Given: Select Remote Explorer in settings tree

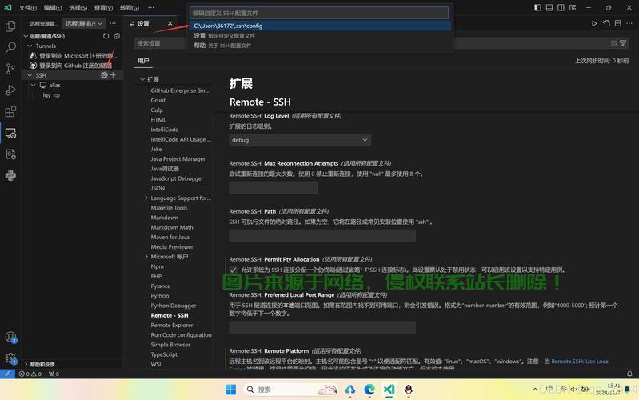Looking at the screenshot, I should [x=172, y=325].
